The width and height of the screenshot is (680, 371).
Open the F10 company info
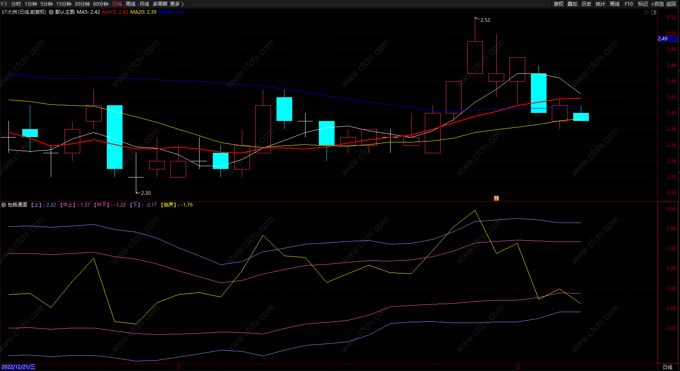(629, 4)
